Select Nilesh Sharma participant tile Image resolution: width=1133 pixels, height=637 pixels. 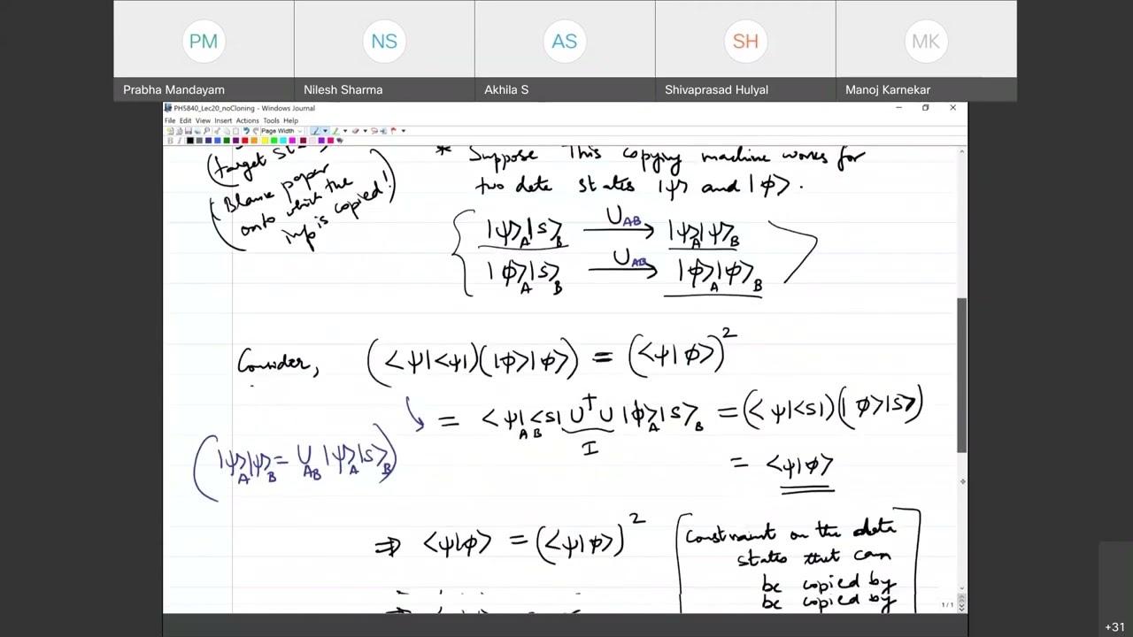(x=384, y=50)
